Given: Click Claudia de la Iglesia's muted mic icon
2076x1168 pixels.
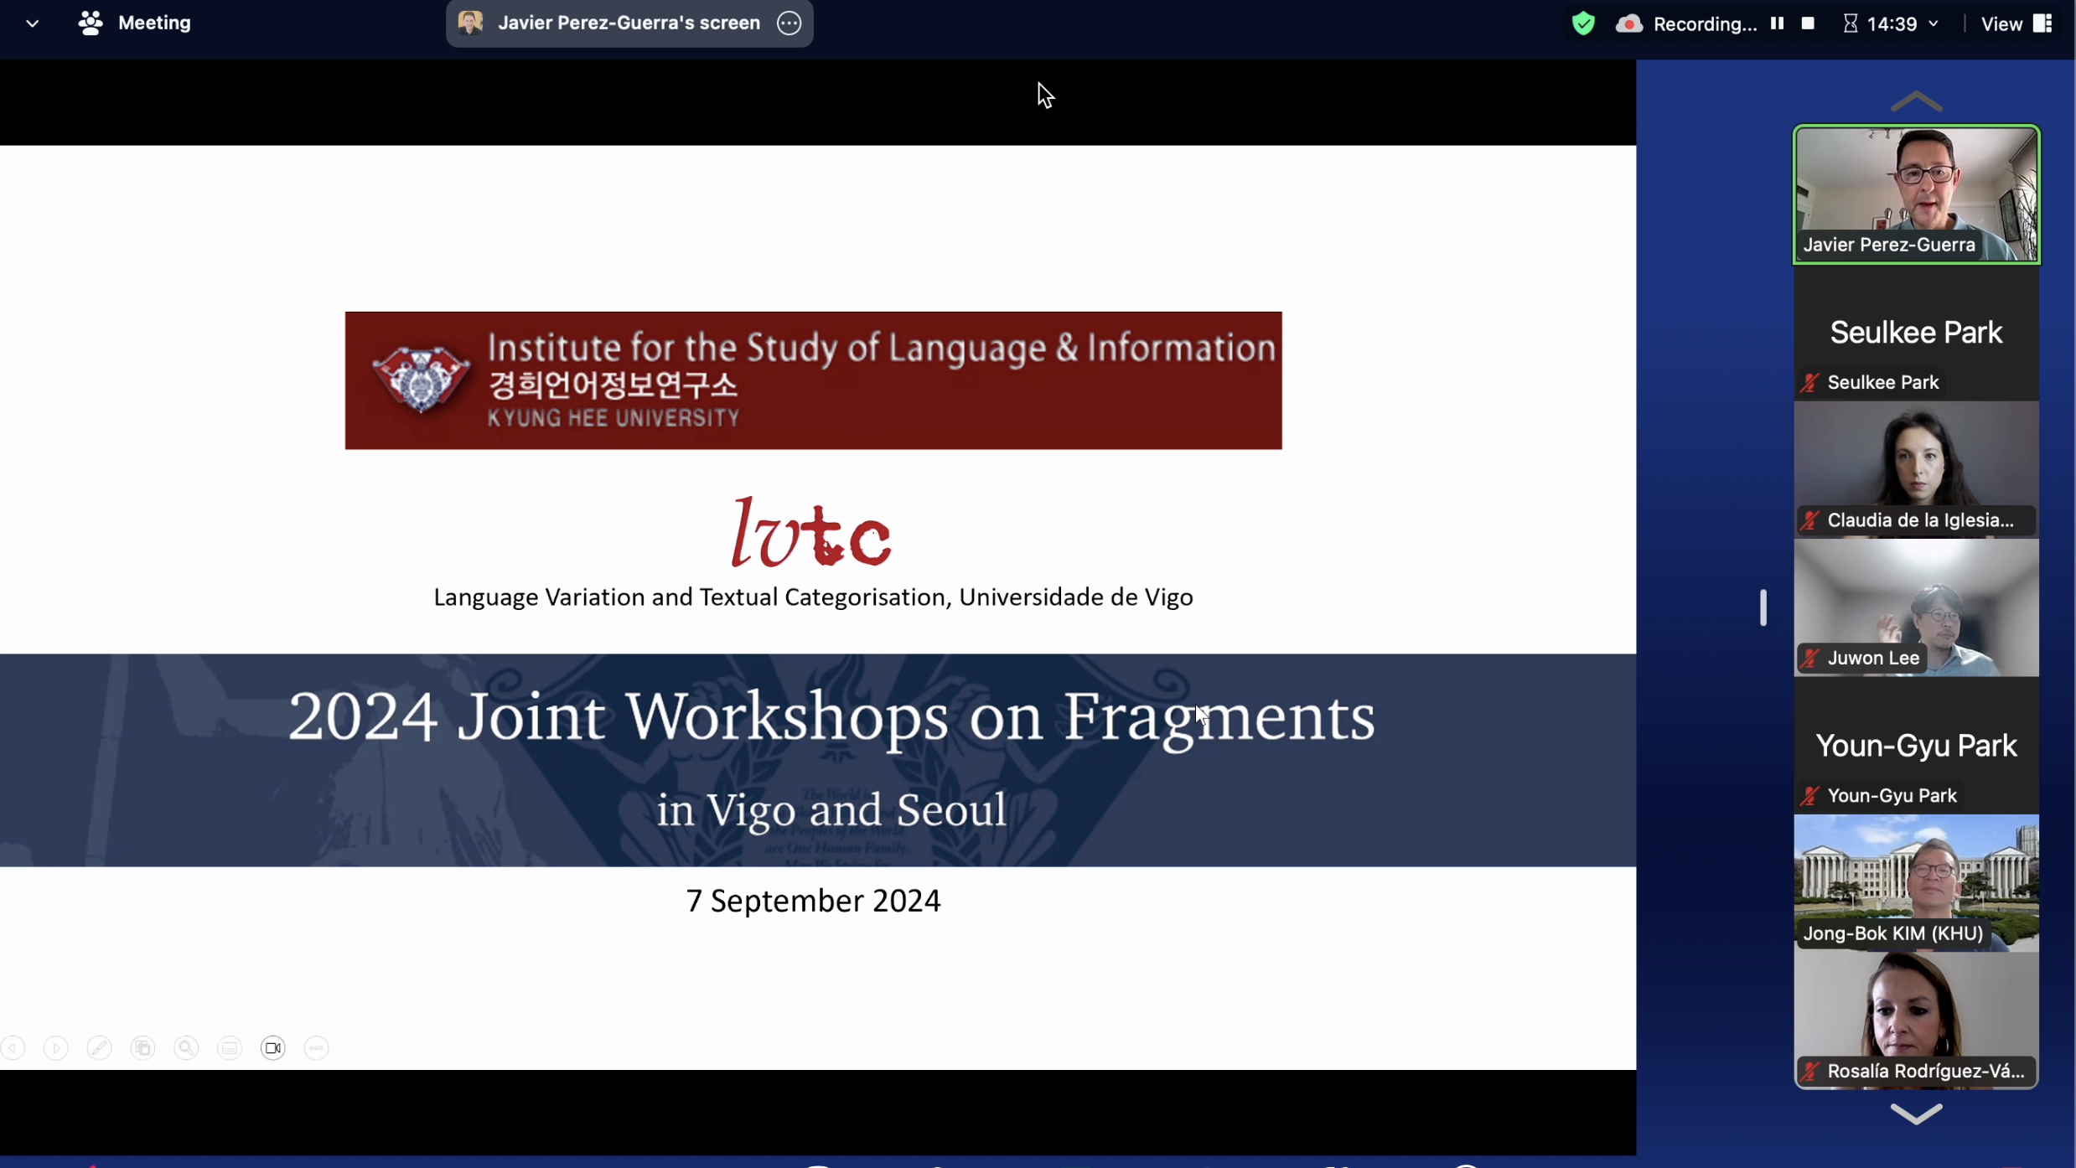Looking at the screenshot, I should [x=1810, y=520].
